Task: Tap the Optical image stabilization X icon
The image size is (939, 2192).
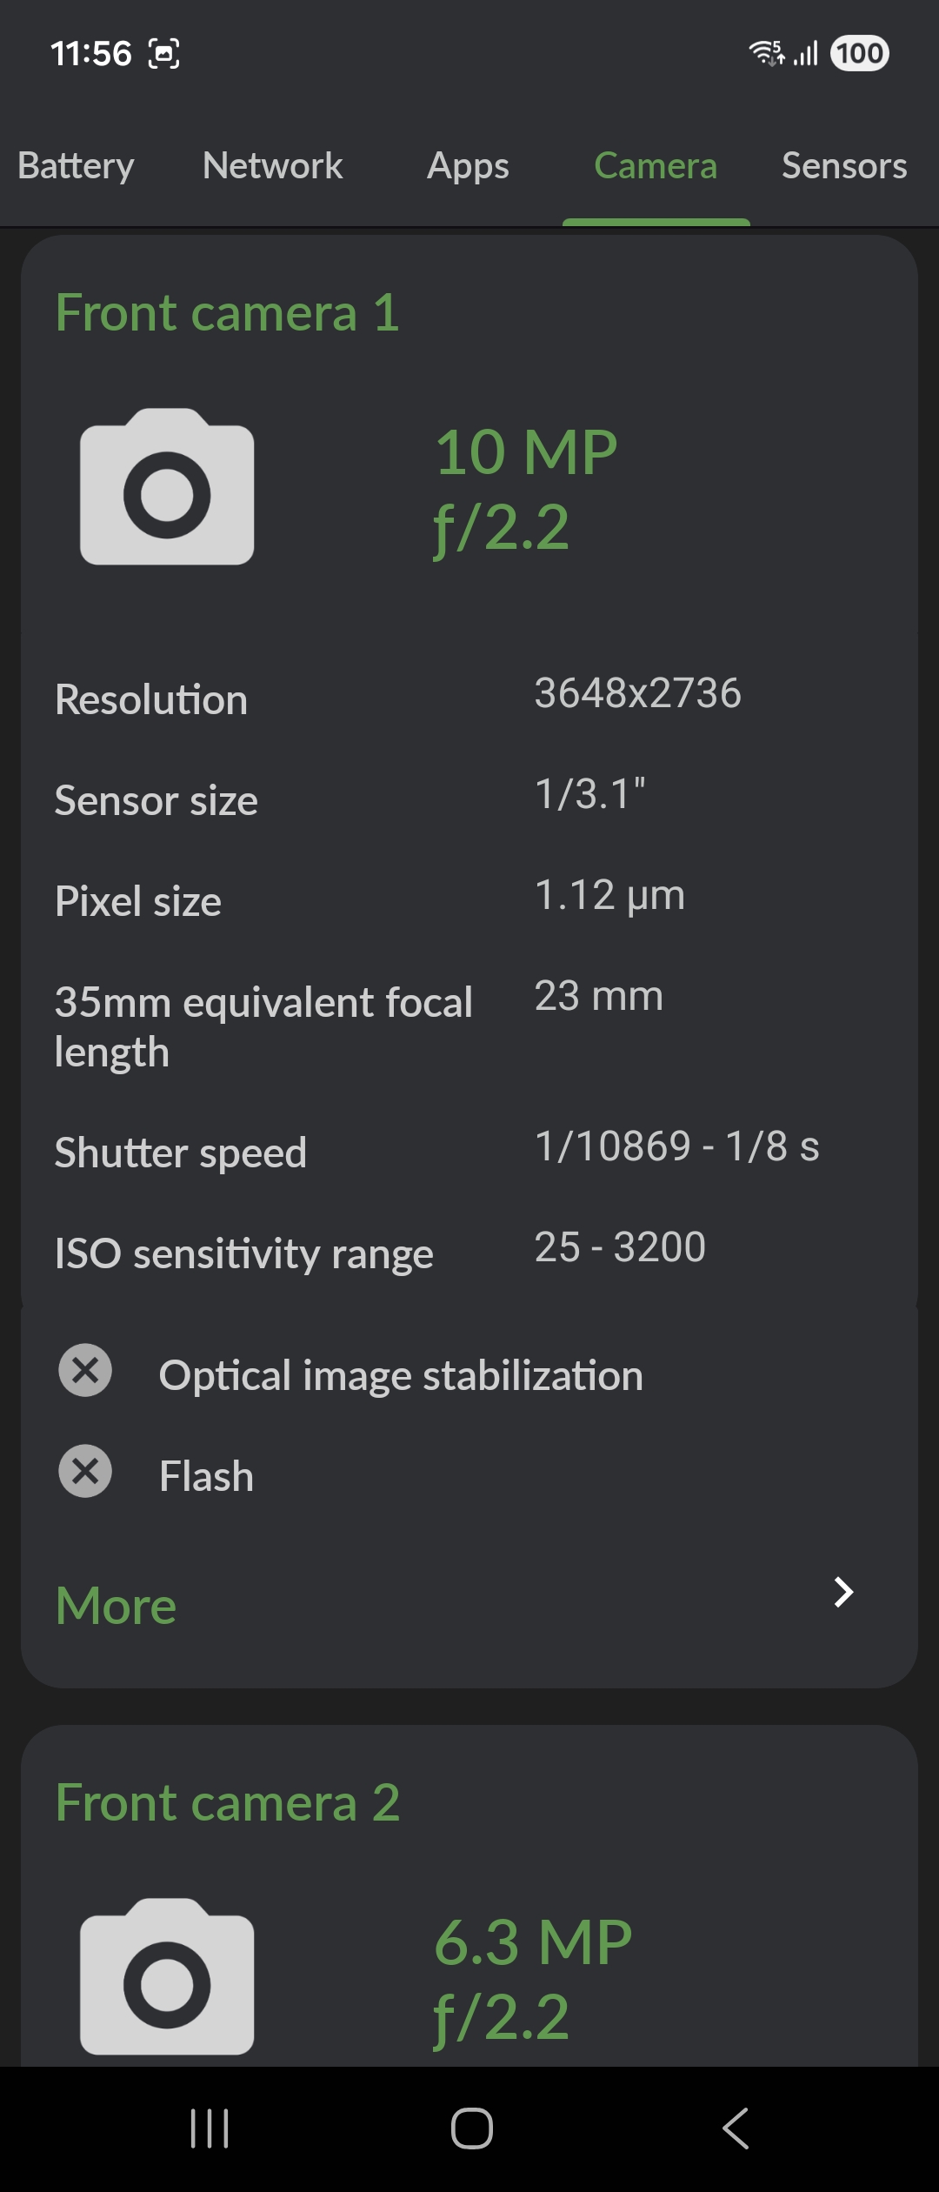Action: [x=85, y=1371]
